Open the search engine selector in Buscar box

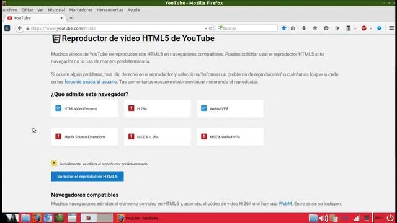coord(220,28)
